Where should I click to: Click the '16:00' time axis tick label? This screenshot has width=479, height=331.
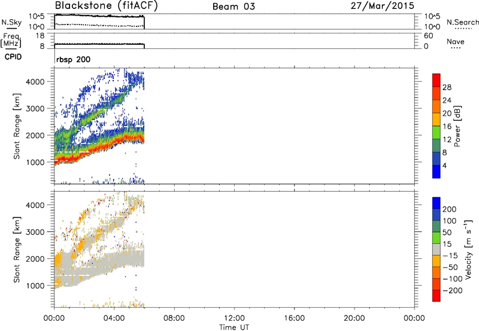(294, 318)
